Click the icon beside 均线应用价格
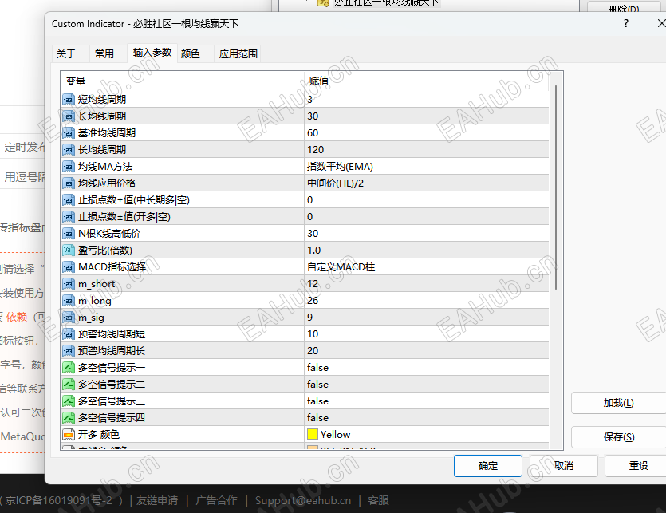Image resolution: width=666 pixels, height=513 pixels. pyautogui.click(x=69, y=183)
